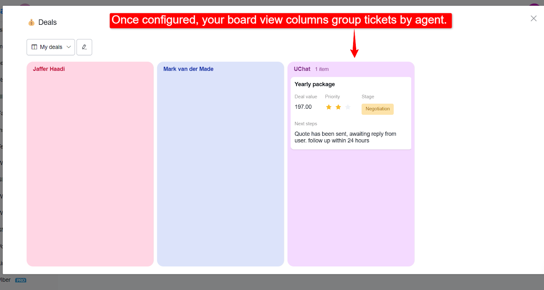Click the UChat column header
The image size is (544, 290).
pos(302,69)
